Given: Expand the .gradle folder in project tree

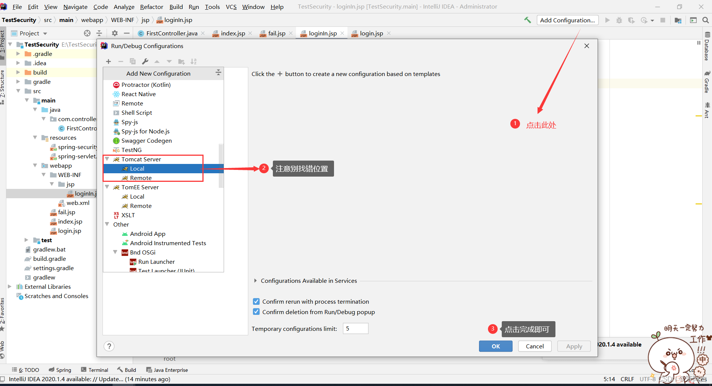Looking at the screenshot, I should pyautogui.click(x=18, y=54).
